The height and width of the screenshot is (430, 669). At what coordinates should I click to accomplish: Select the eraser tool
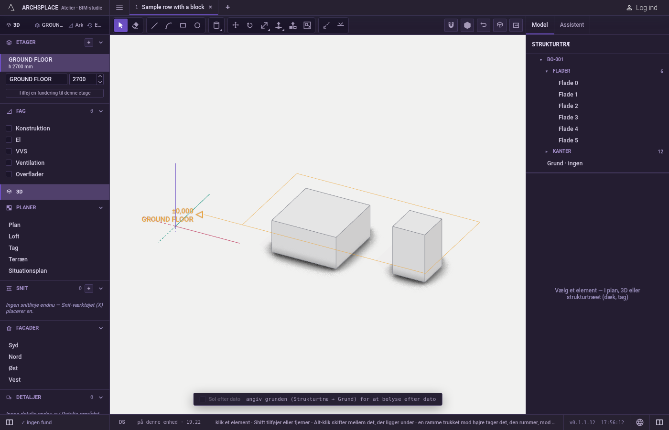(135, 25)
